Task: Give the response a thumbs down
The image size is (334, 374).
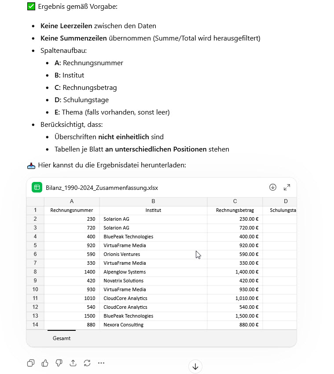Action: click(59, 363)
